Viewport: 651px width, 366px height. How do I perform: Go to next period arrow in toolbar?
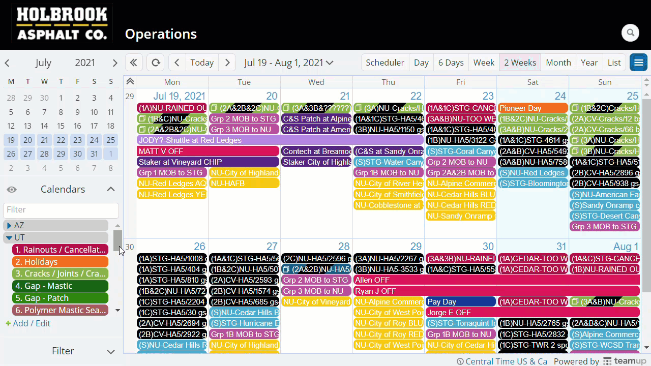[227, 63]
